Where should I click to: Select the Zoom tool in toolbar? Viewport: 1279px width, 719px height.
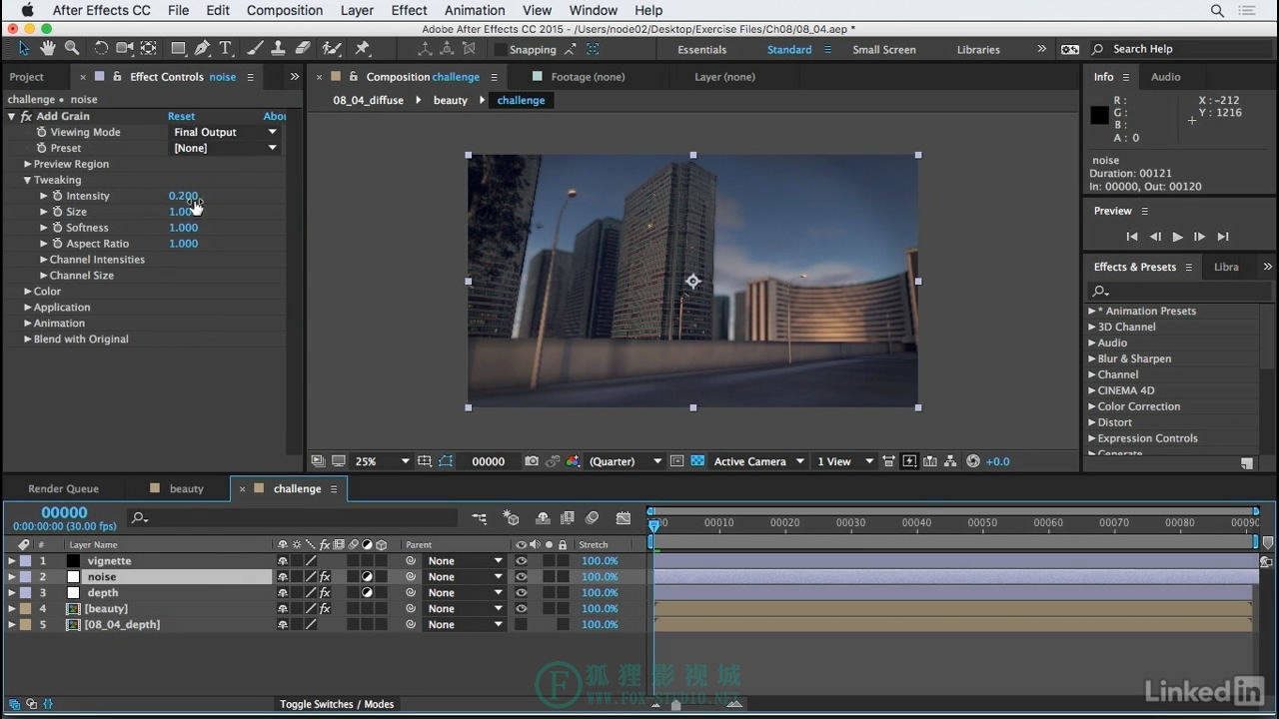[72, 48]
